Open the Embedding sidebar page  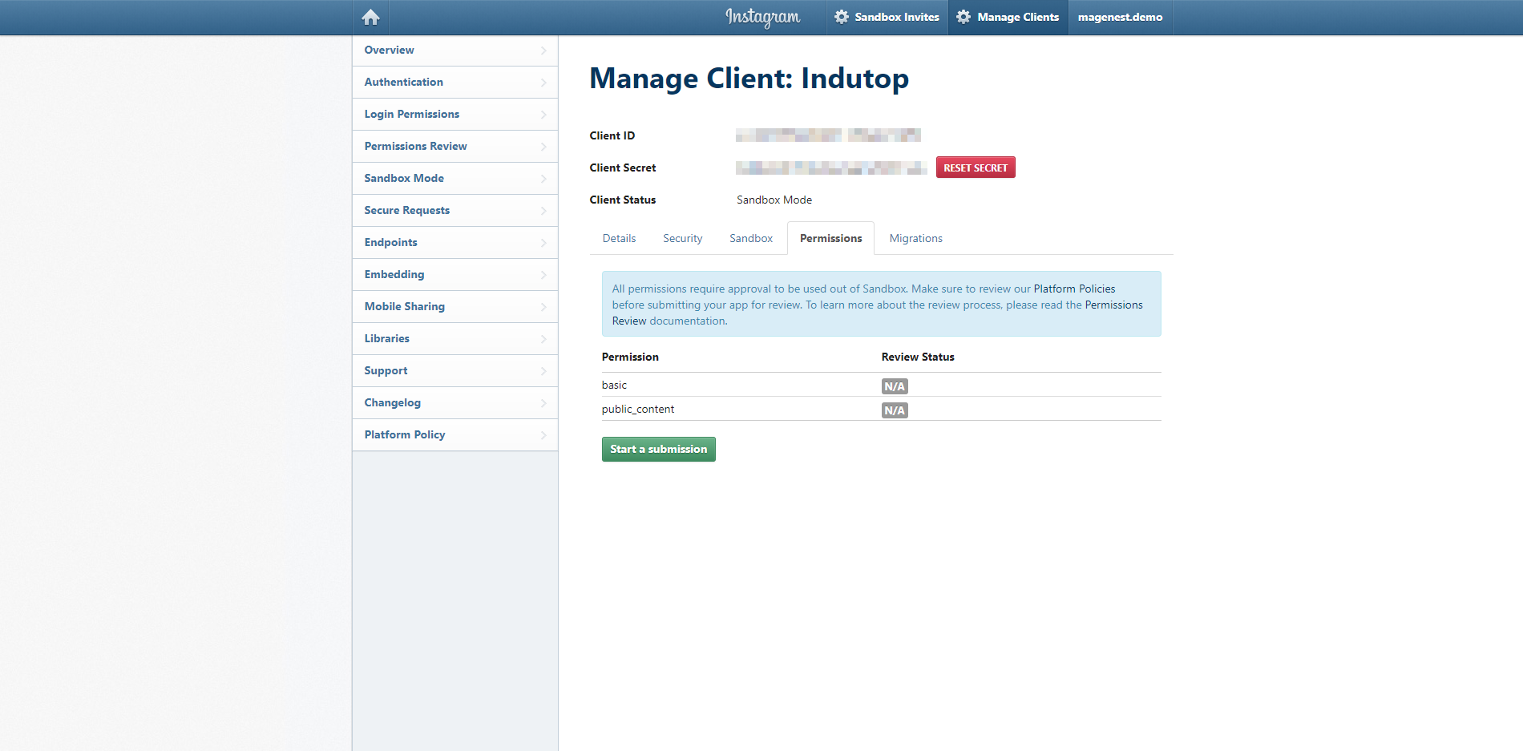(x=455, y=274)
